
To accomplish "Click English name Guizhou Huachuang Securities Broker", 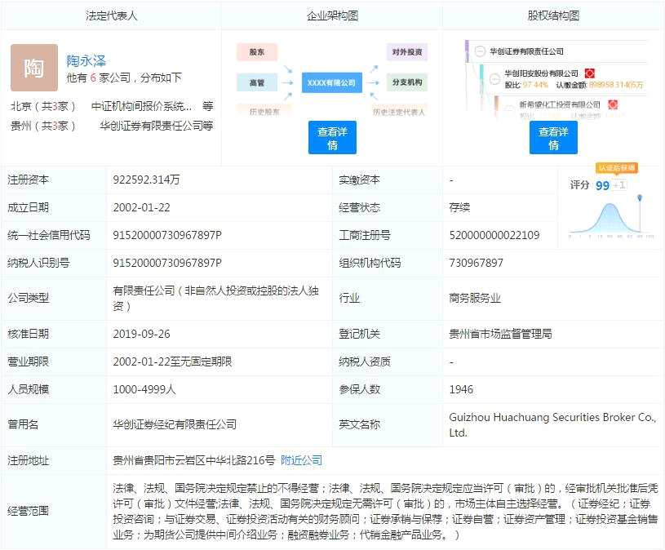I will [x=552, y=425].
